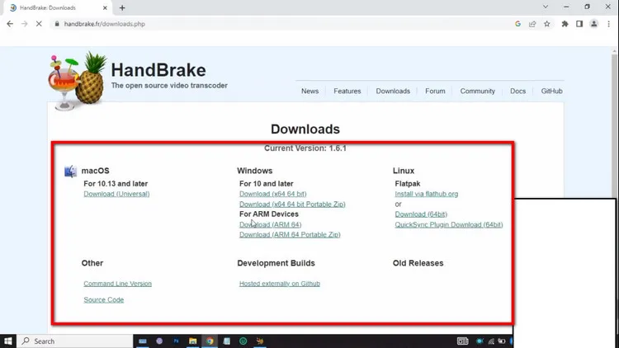619x348 pixels.
Task: Get QuickSync Plugin Download (64bit)
Action: tap(449, 224)
